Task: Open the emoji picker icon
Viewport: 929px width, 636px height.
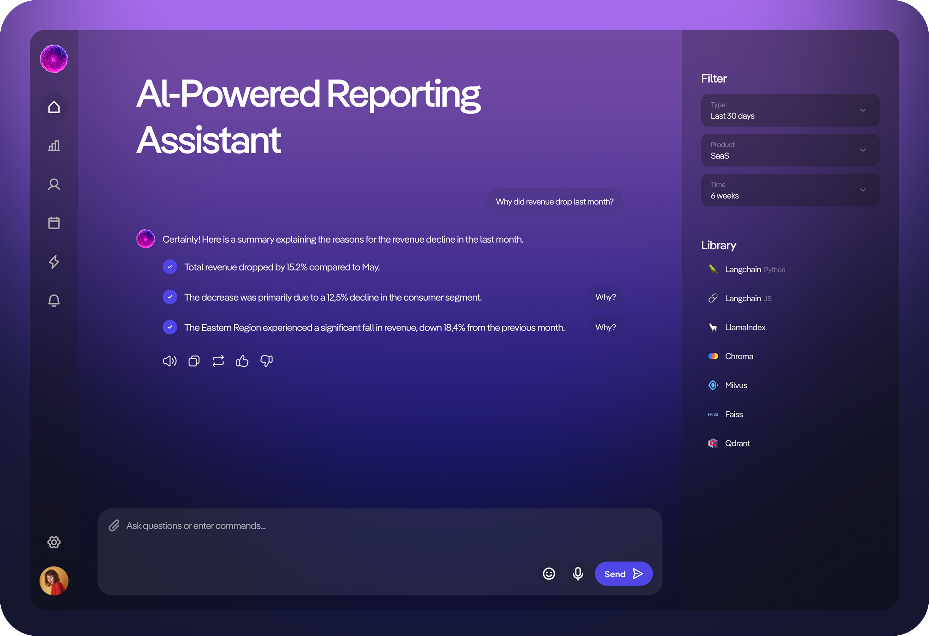Action: pyautogui.click(x=549, y=574)
